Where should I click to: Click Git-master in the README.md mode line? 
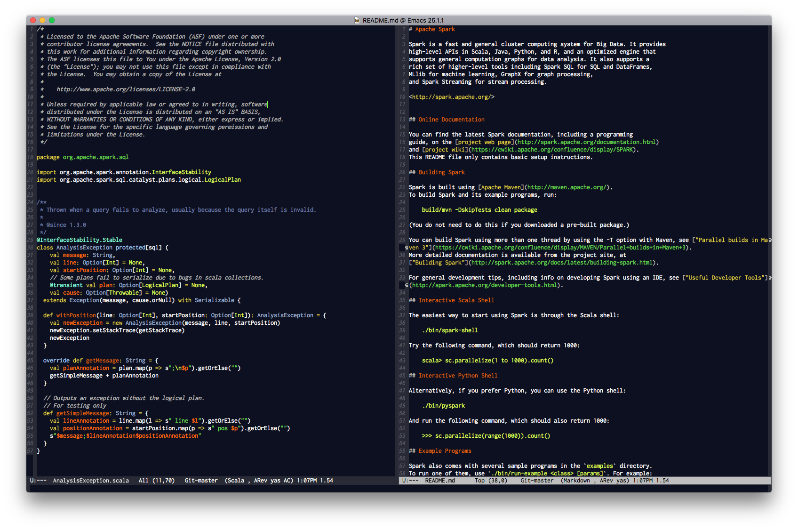pyautogui.click(x=537, y=481)
